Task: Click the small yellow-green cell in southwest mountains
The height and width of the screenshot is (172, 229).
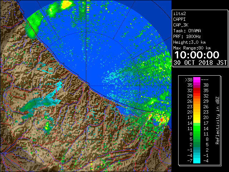Action: (x=47, y=127)
